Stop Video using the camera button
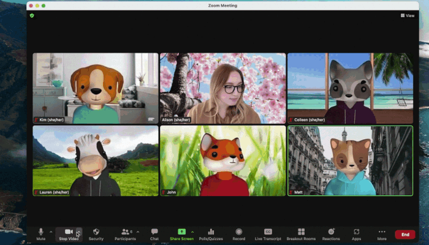 pos(68,233)
